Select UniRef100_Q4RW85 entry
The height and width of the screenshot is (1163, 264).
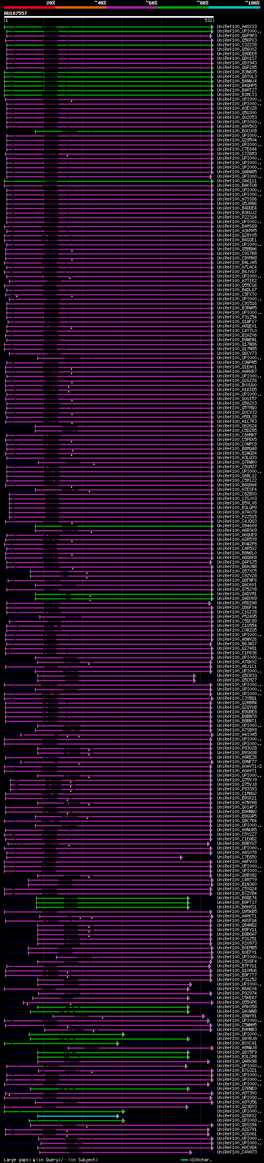(237, 172)
